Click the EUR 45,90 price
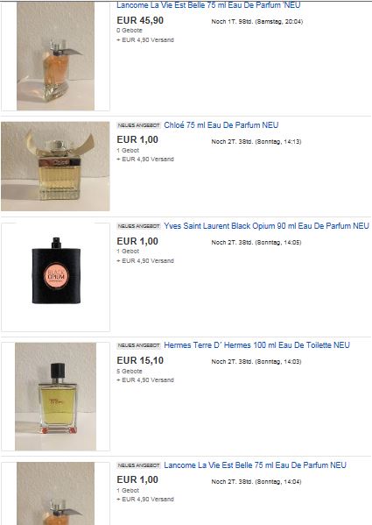The height and width of the screenshot is (525, 372). pos(140,20)
